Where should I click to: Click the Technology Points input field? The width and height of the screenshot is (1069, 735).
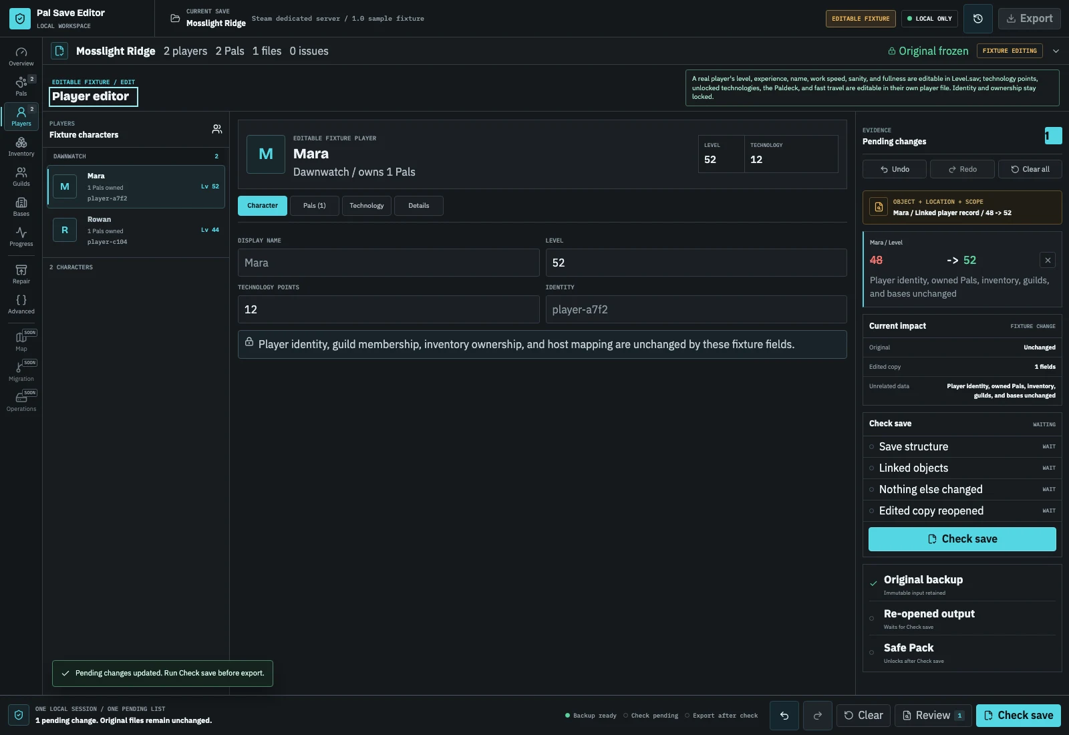click(388, 309)
